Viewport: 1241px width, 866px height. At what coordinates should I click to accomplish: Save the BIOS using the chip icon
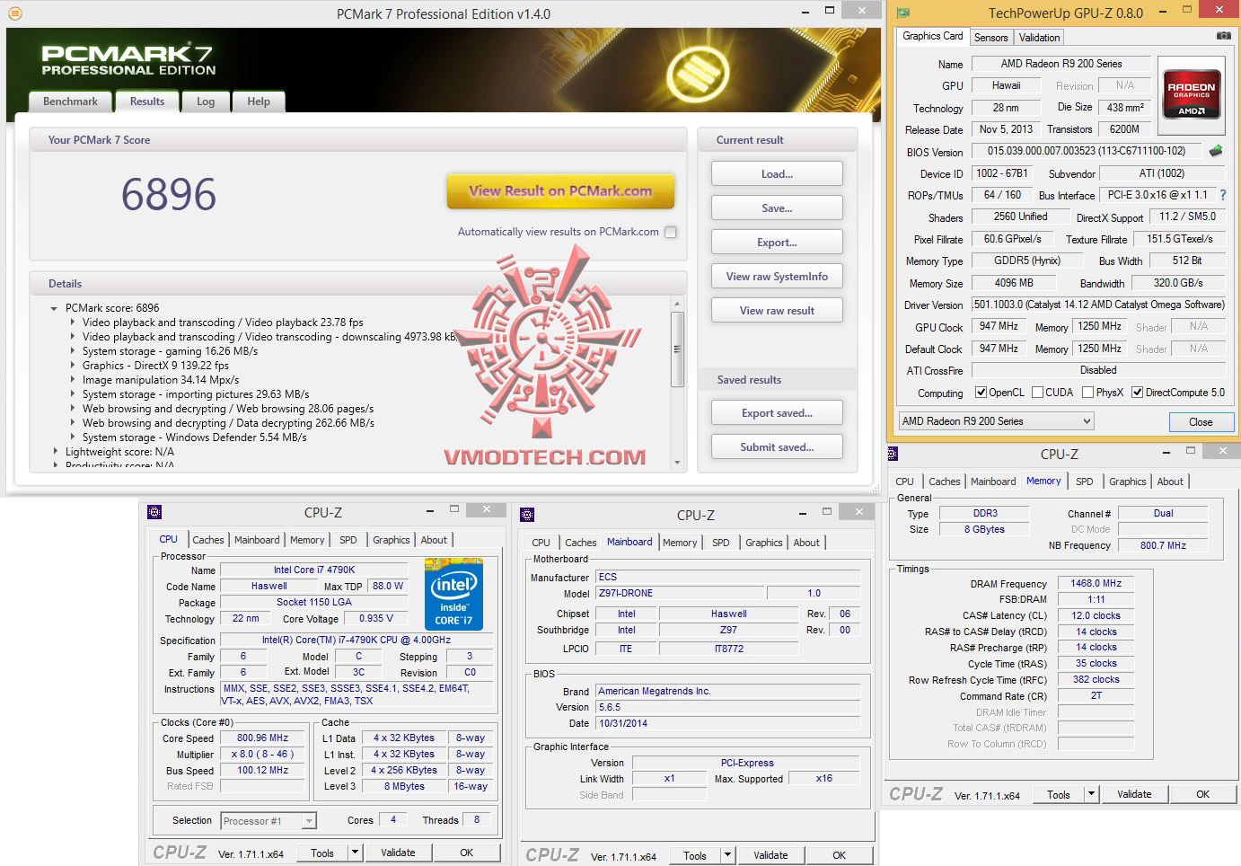coord(1216,151)
